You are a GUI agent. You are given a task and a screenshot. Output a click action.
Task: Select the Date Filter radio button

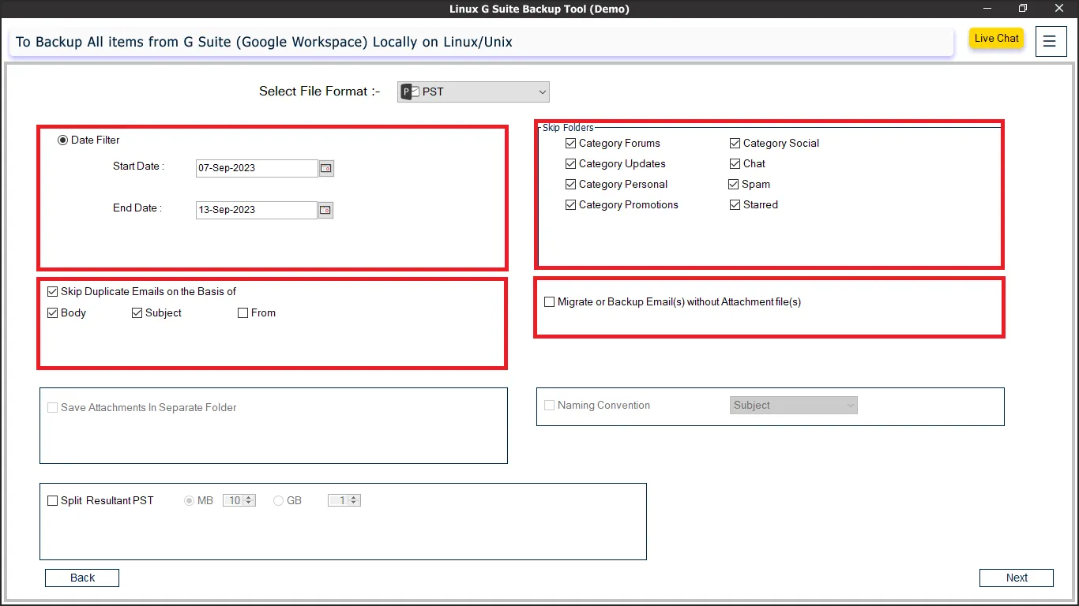click(63, 140)
